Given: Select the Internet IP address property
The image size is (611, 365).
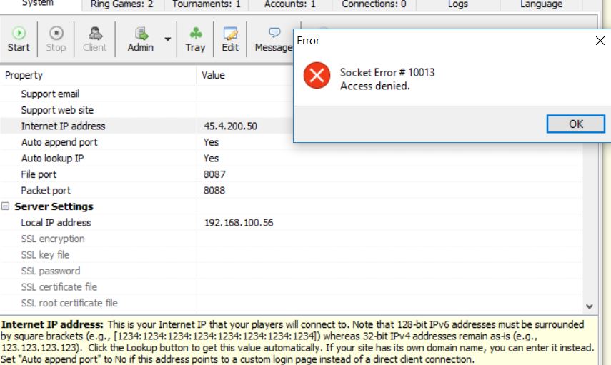Looking at the screenshot, I should (x=63, y=126).
